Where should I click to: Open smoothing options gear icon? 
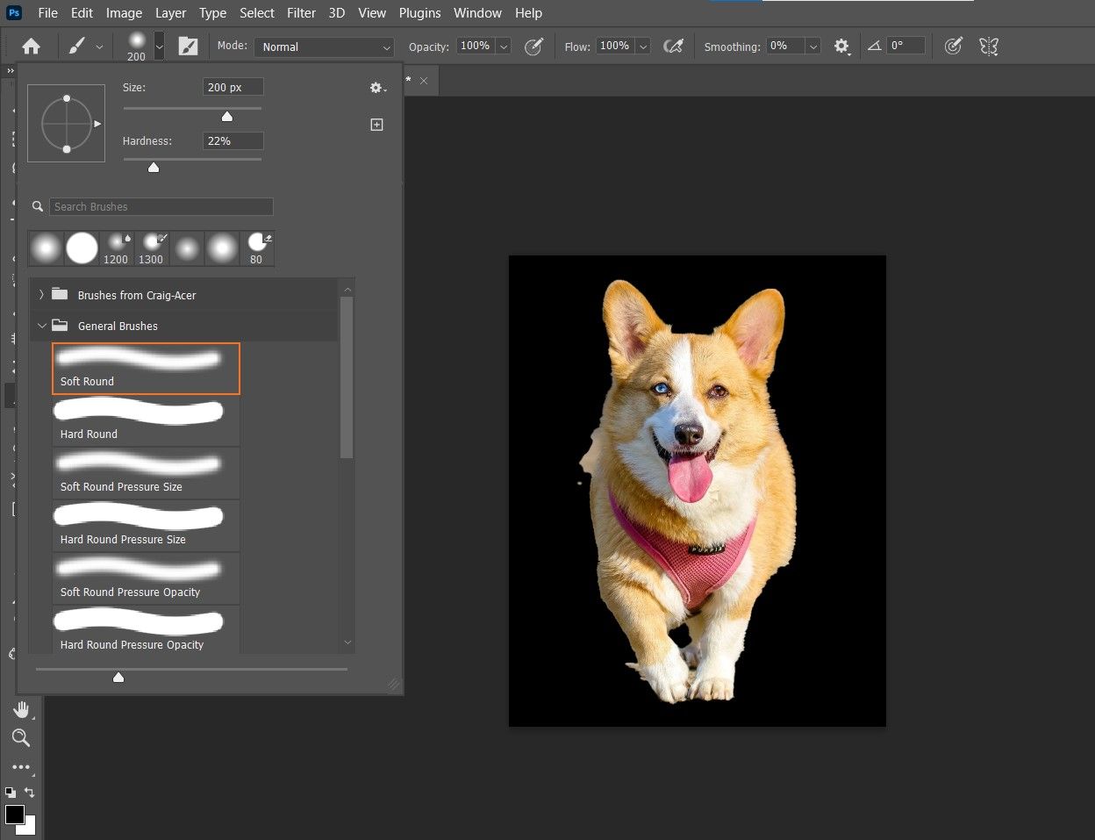coord(841,47)
